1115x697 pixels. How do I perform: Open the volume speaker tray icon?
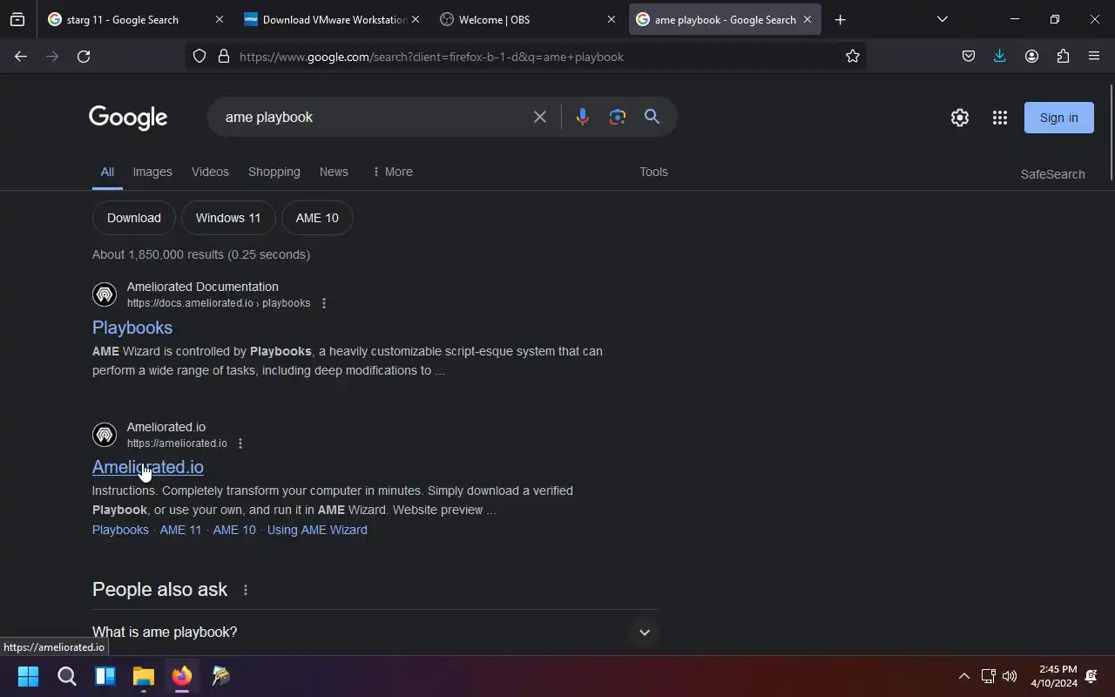coord(1010,676)
